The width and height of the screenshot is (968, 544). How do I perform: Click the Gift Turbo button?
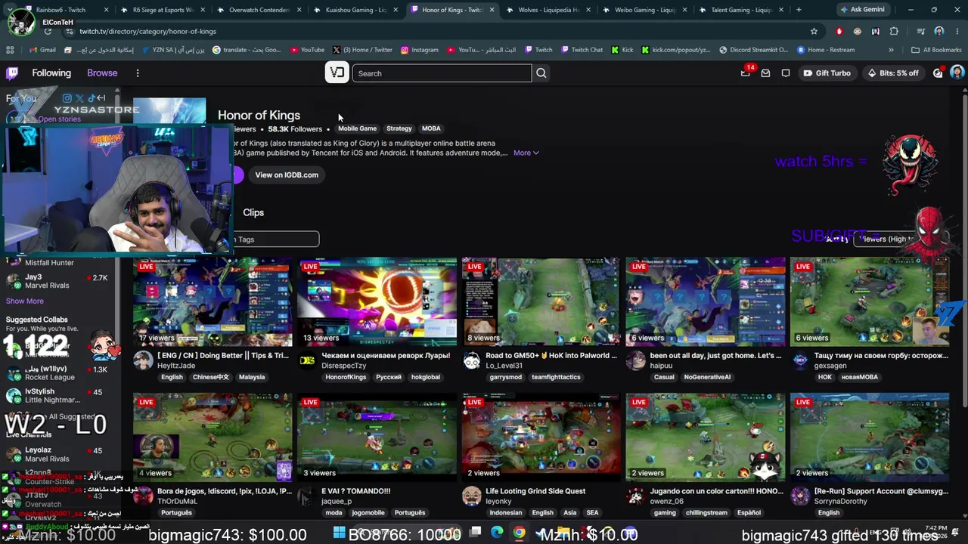827,73
